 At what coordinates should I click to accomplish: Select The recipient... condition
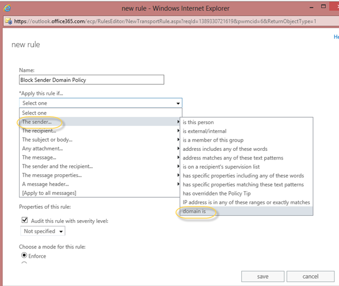99,131
